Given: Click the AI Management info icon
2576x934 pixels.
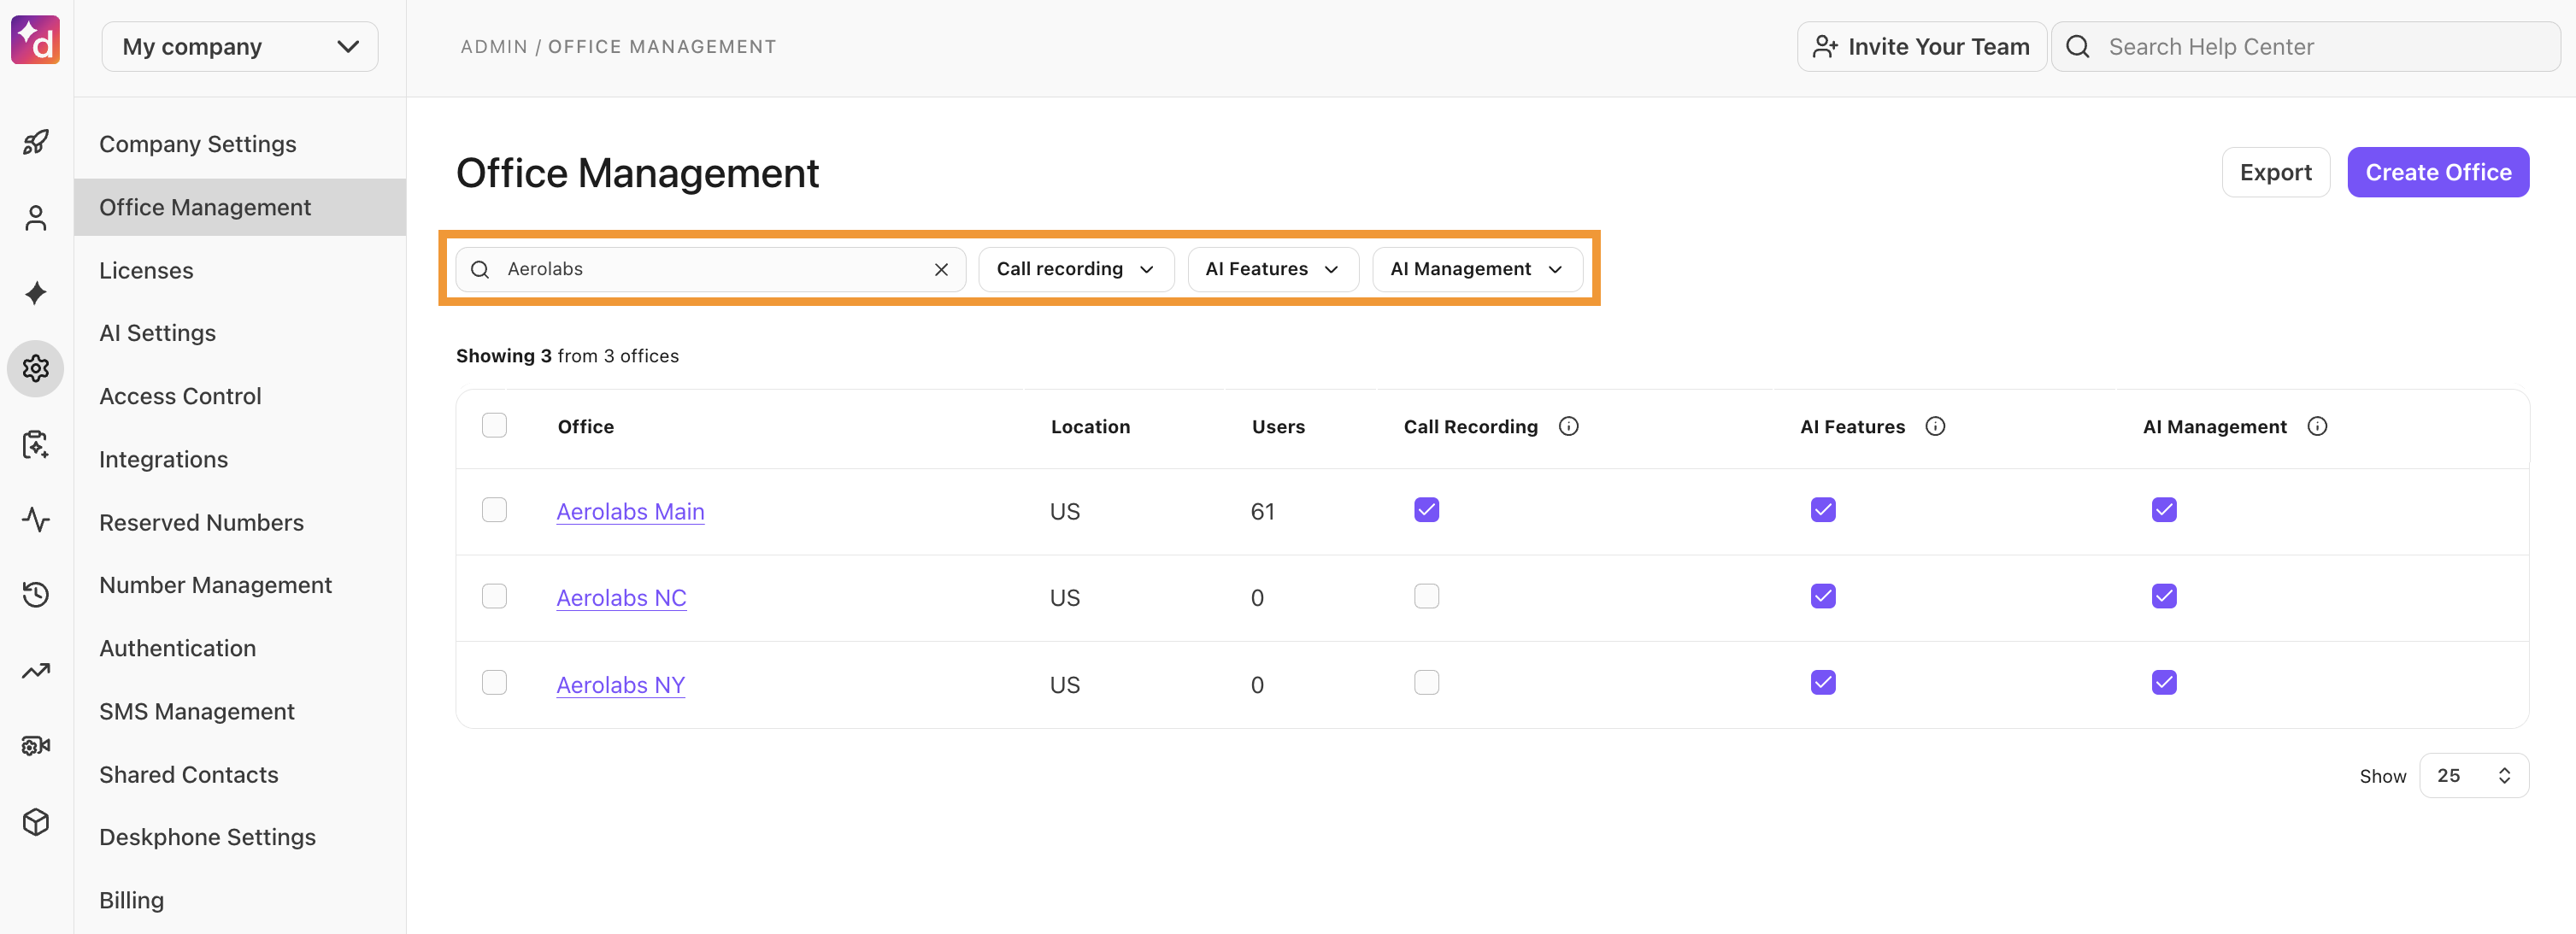Looking at the screenshot, I should click(x=2318, y=426).
